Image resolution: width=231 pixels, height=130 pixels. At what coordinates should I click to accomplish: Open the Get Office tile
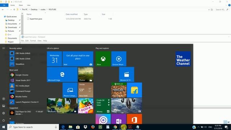coord(134,119)
